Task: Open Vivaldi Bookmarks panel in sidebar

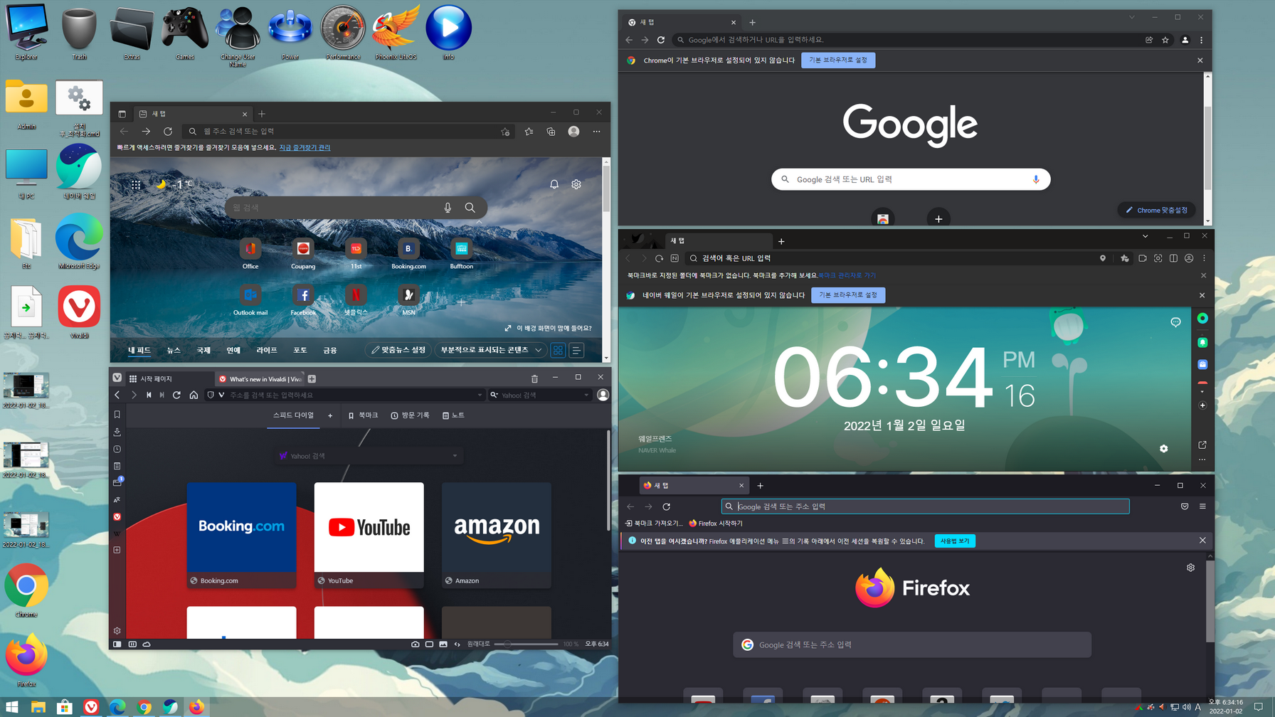Action: click(x=117, y=414)
